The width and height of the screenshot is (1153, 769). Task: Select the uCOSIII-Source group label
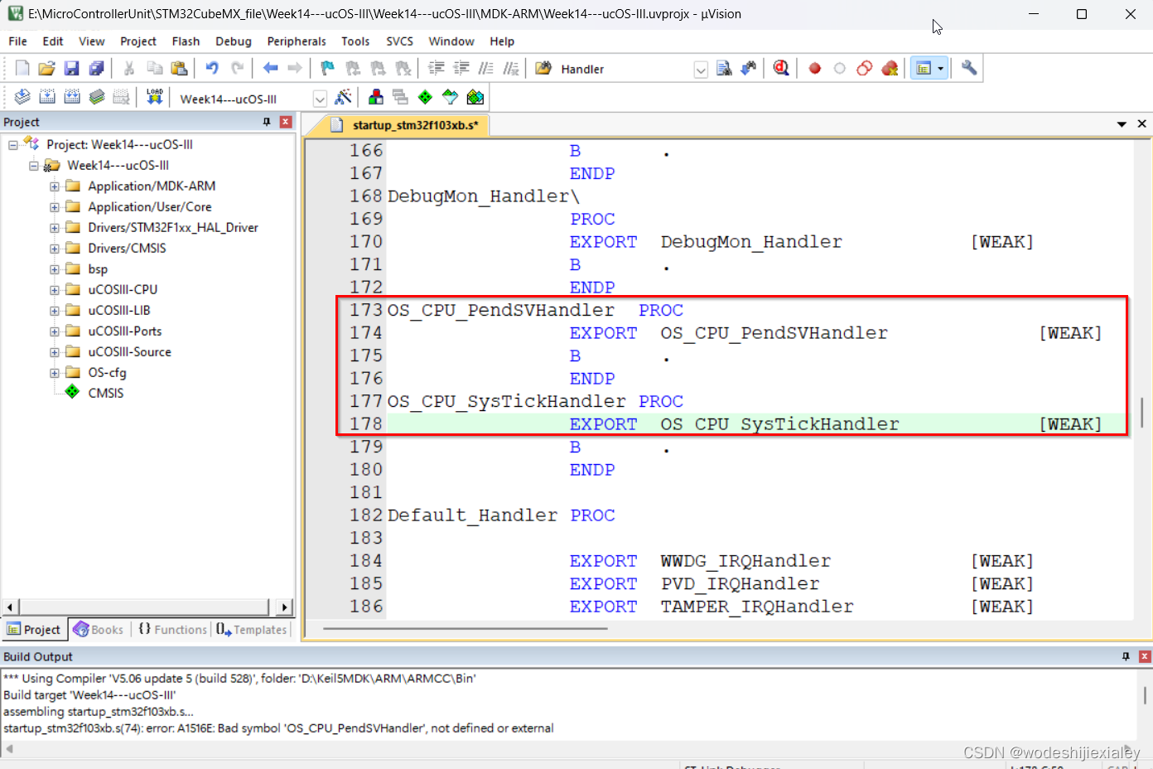129,351
